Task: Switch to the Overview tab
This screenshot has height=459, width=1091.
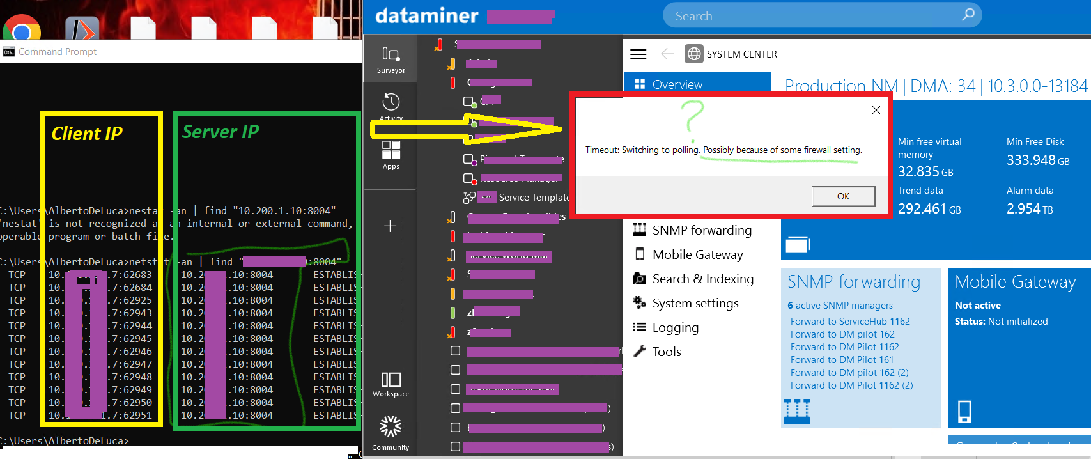Action: (x=697, y=84)
